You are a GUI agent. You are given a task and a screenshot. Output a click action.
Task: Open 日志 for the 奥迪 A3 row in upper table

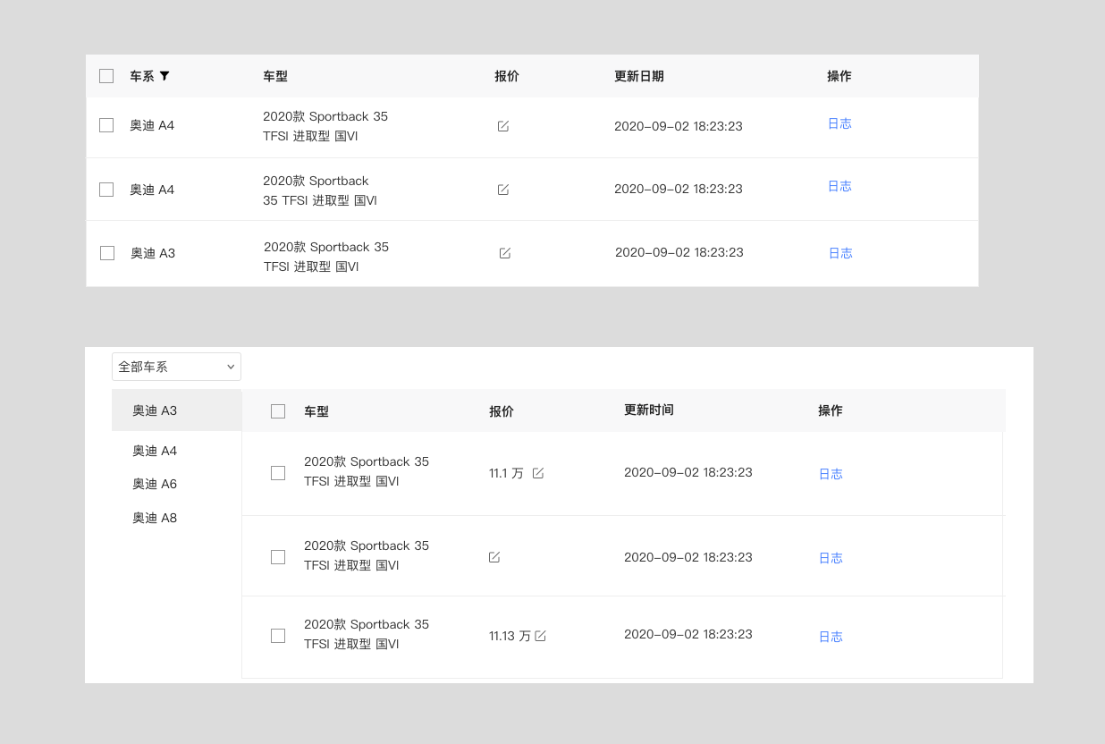840,253
